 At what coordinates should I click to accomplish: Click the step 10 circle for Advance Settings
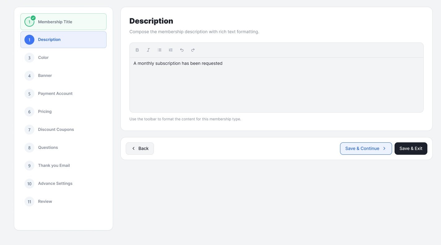(x=29, y=184)
